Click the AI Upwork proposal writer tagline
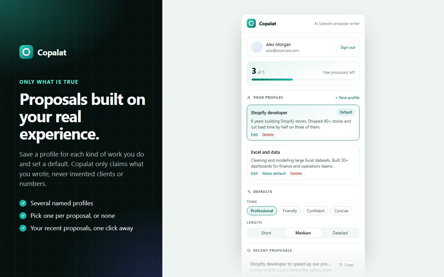Screen dimensions: 444x277 click(337, 24)
